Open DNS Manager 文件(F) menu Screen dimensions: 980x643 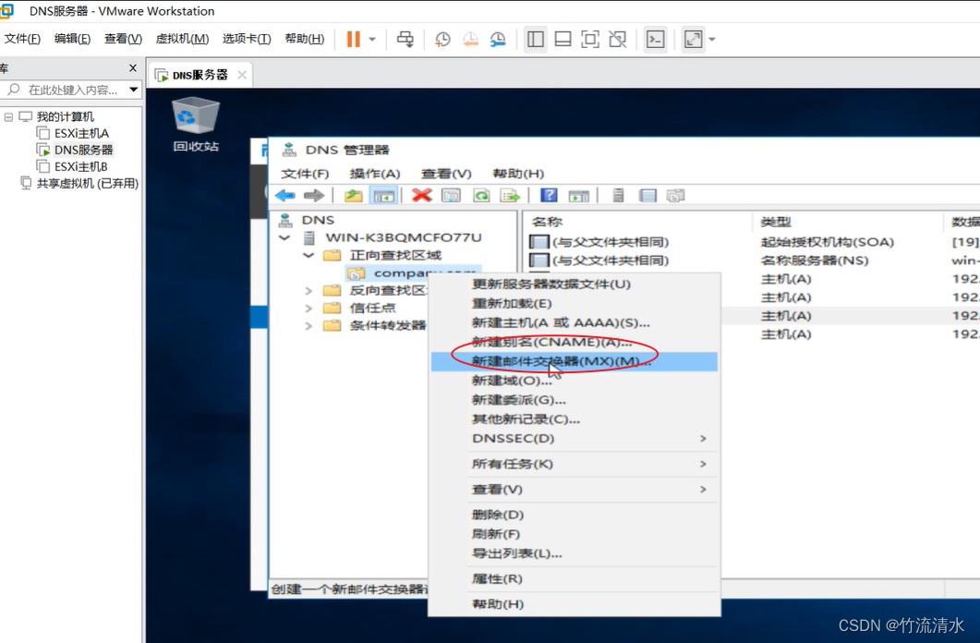click(305, 174)
